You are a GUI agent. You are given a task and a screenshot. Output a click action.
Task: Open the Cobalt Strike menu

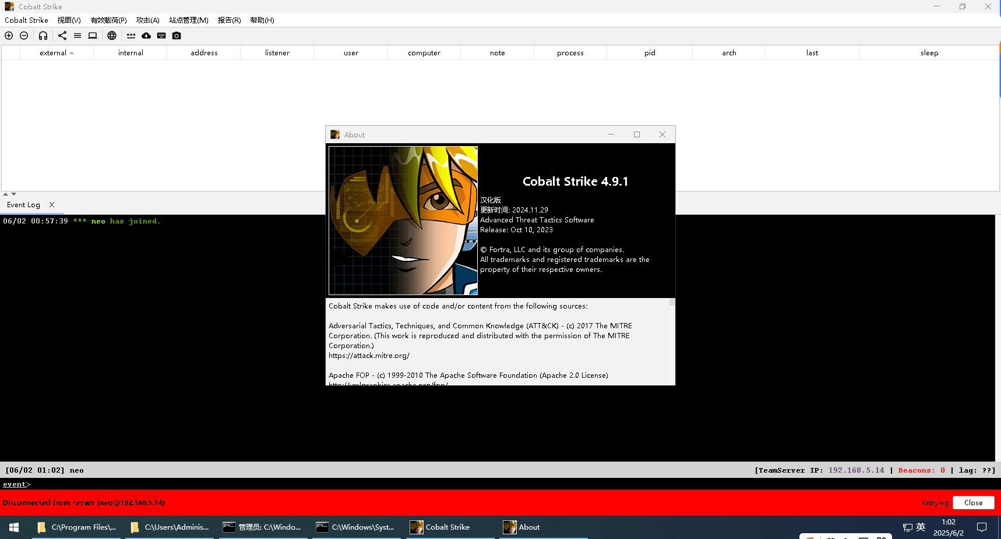click(x=26, y=20)
